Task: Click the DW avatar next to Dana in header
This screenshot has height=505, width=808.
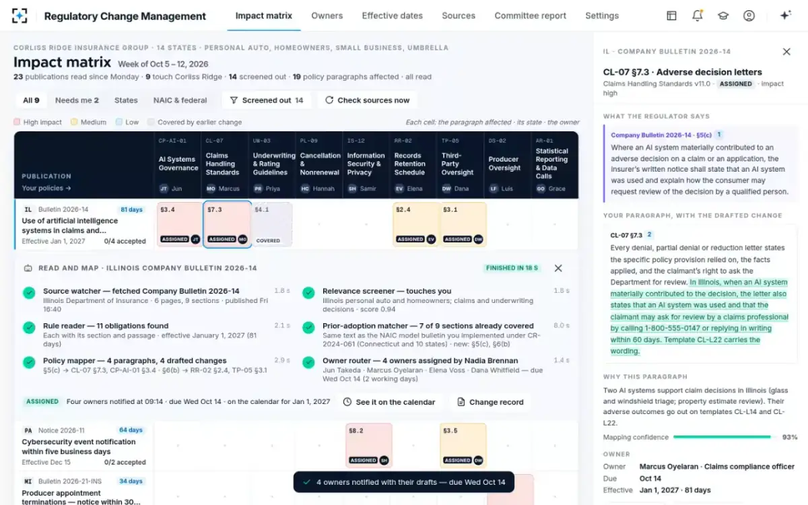Action: (x=446, y=189)
